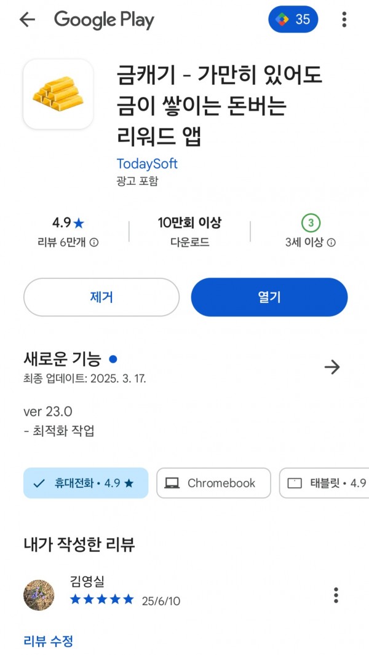The width and height of the screenshot is (369, 655).
Task: Tap the 제거 uninstall button
Action: (x=101, y=297)
